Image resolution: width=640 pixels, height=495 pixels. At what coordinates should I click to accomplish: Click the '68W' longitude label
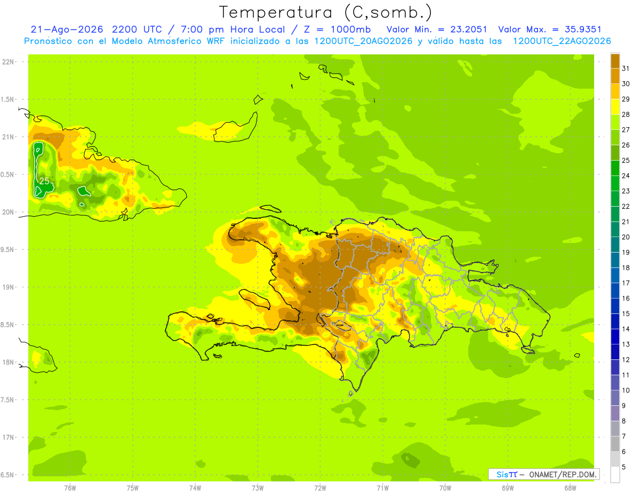[x=570, y=488]
